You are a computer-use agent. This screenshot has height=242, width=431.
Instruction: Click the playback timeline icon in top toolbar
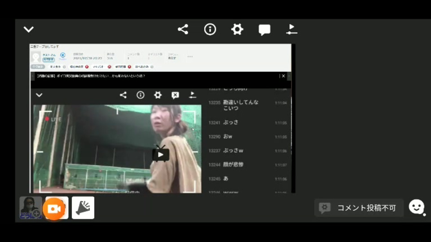pyautogui.click(x=291, y=29)
